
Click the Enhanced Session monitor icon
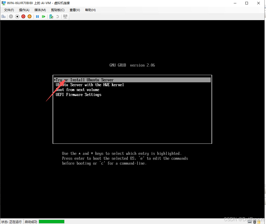click(x=65, y=17)
